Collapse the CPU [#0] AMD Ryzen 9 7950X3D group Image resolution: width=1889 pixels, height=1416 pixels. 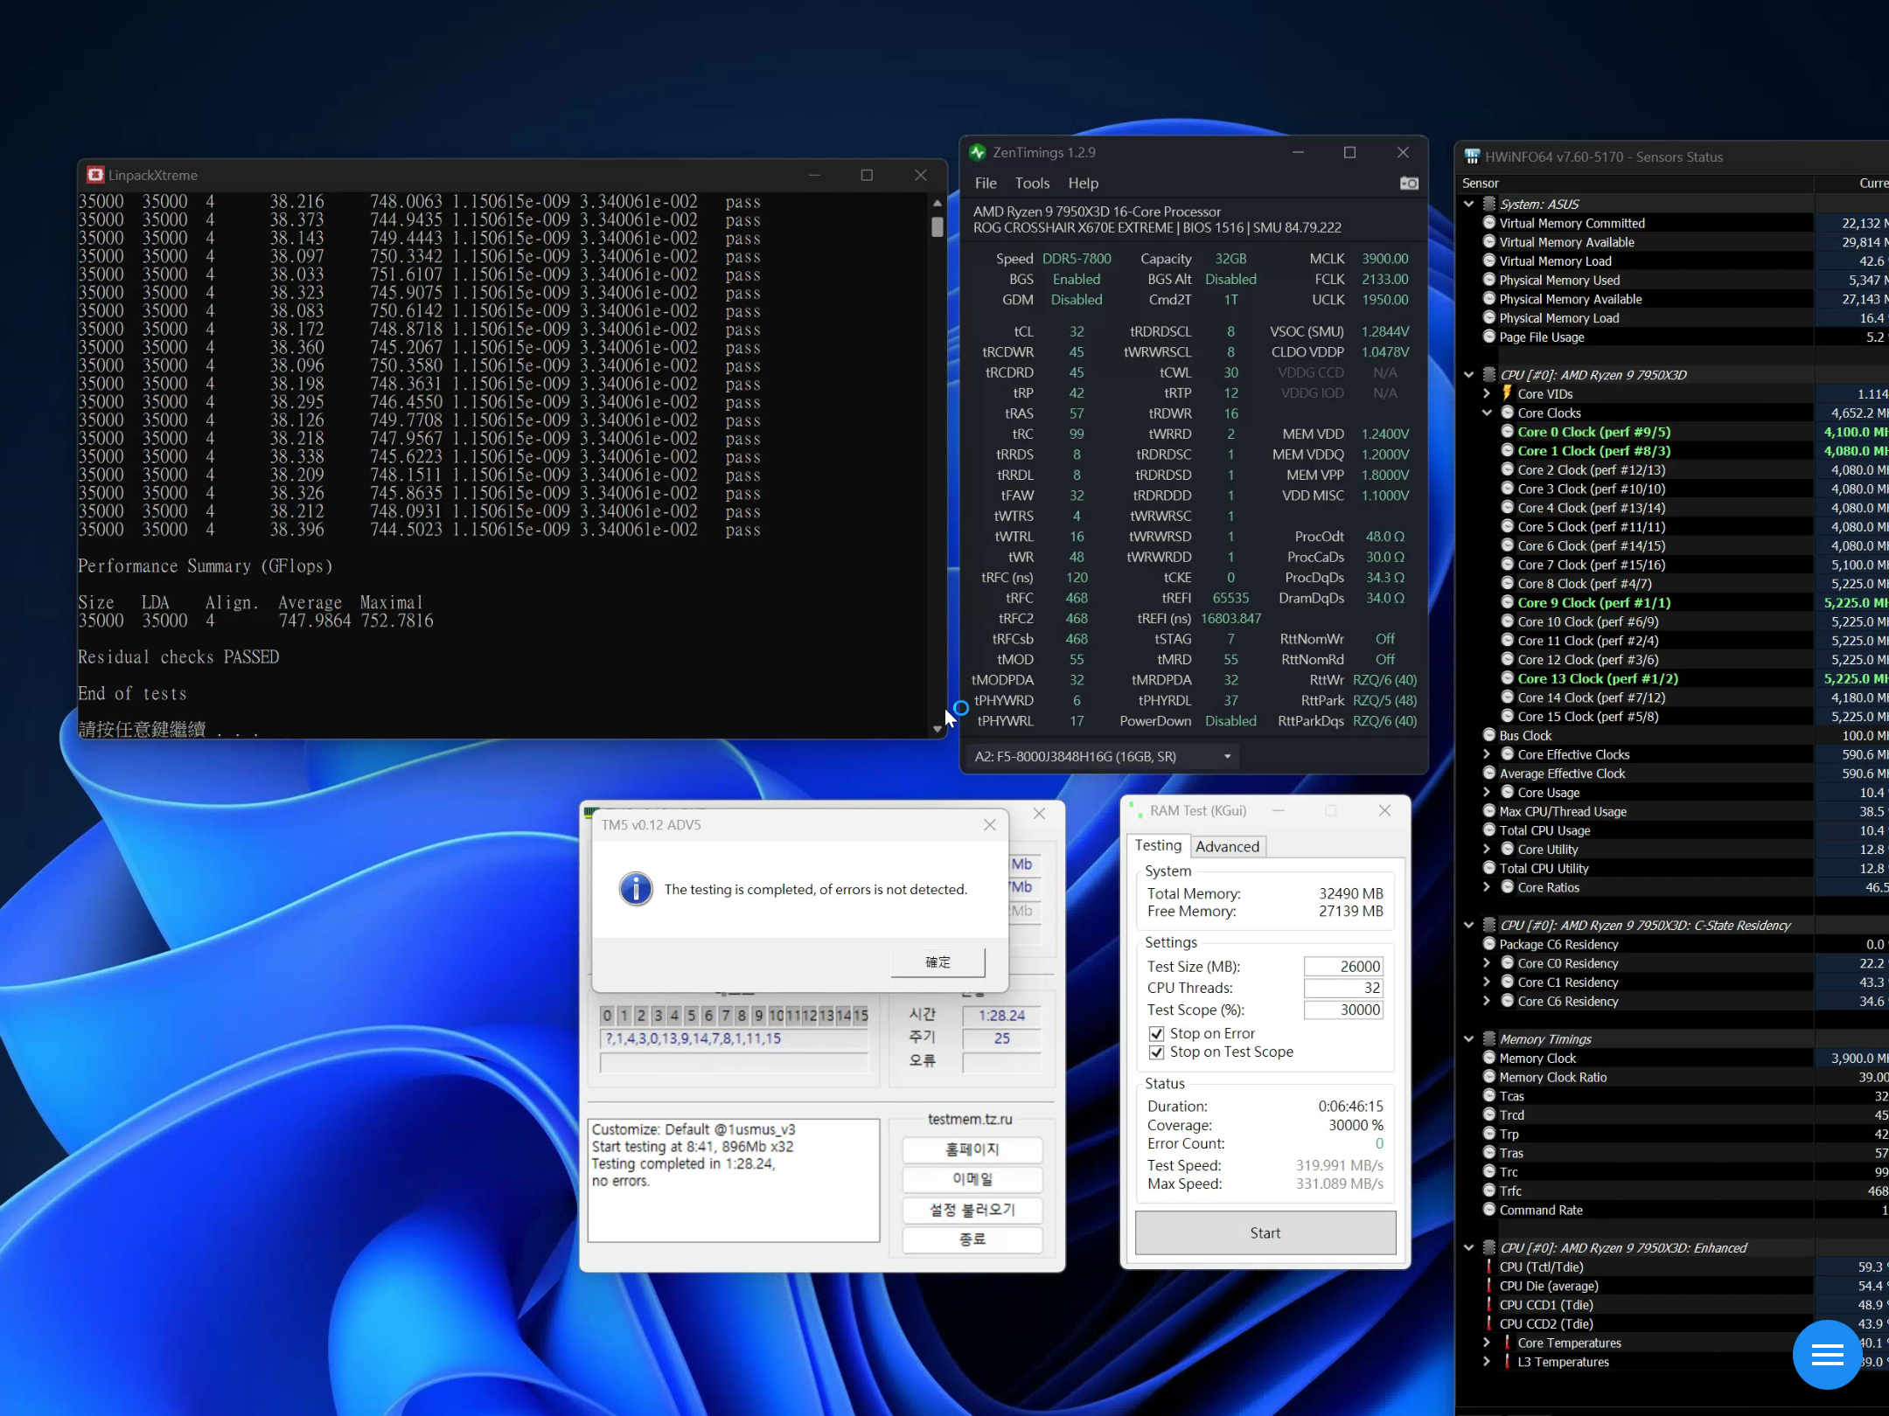[x=1469, y=375]
